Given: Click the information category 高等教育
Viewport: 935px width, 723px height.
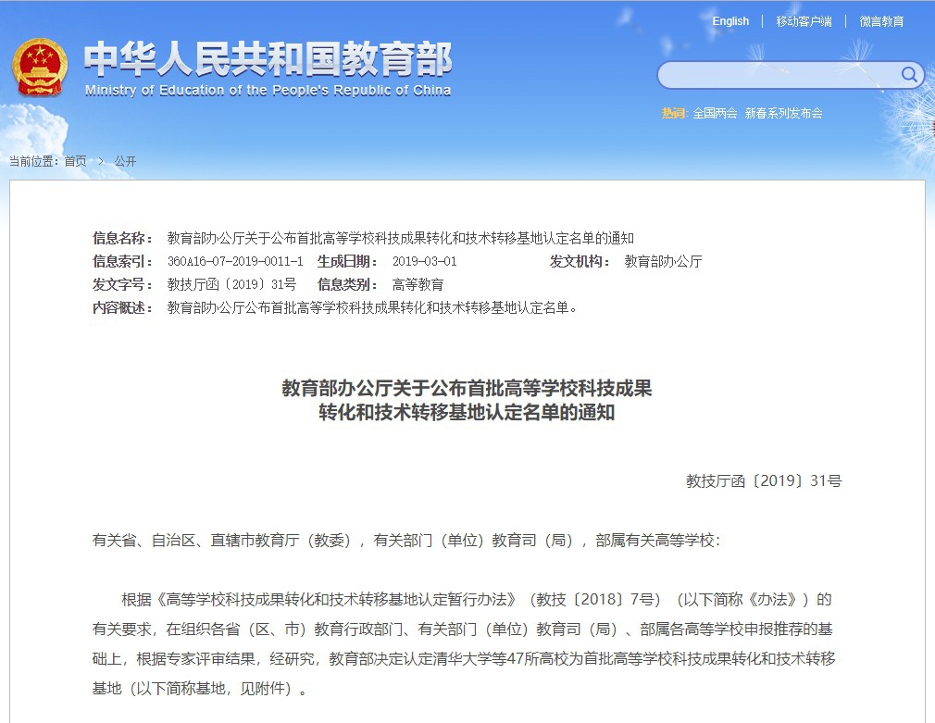Looking at the screenshot, I should (418, 284).
